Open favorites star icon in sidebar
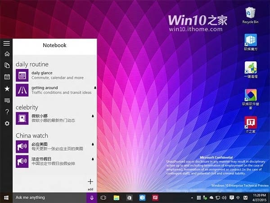270x203 pixels. 6,88
